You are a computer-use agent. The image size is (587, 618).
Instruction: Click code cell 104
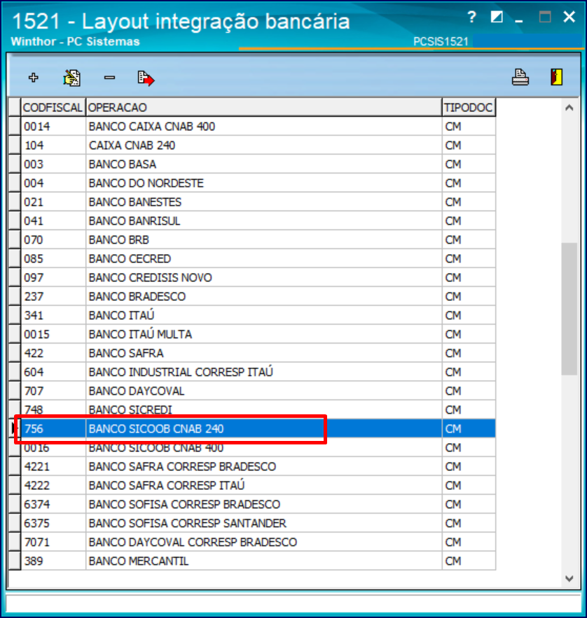pos(53,146)
